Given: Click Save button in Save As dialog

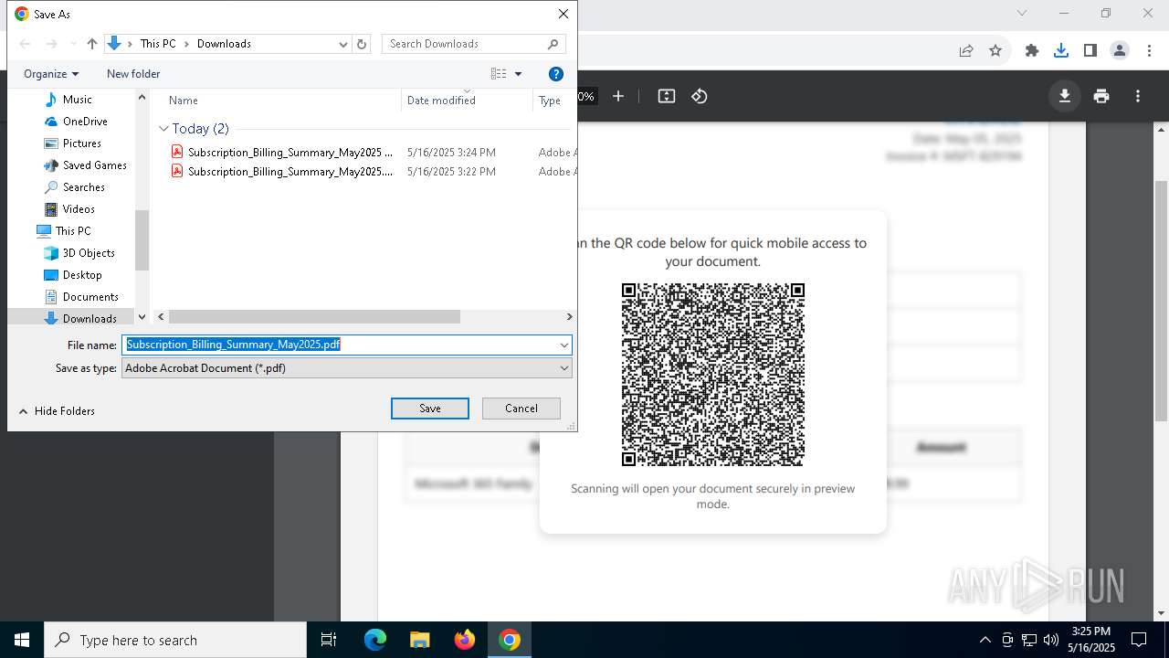Looking at the screenshot, I should (430, 409).
